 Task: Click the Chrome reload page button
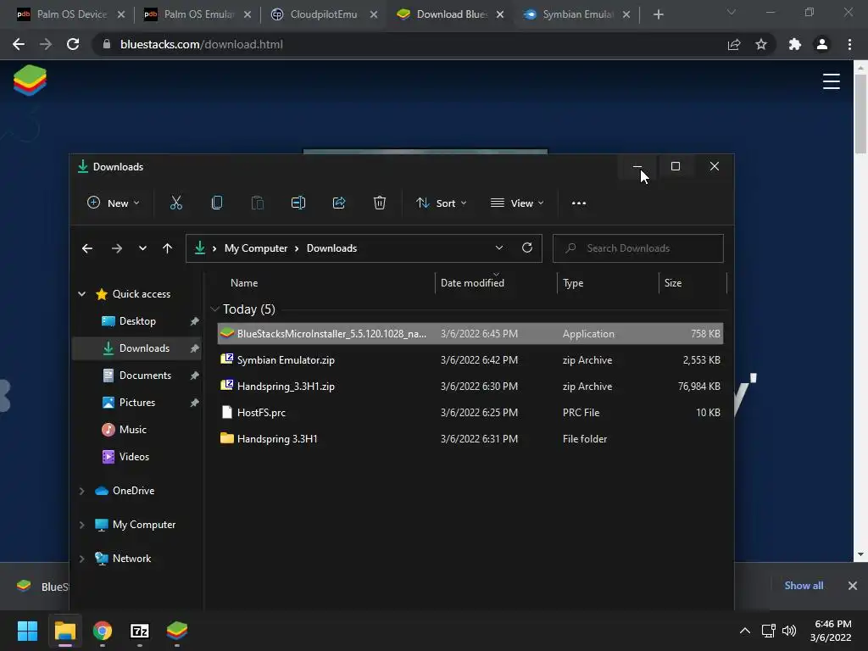(x=73, y=44)
